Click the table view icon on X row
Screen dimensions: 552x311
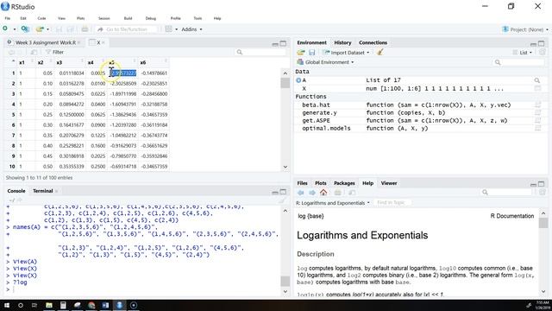click(537, 88)
